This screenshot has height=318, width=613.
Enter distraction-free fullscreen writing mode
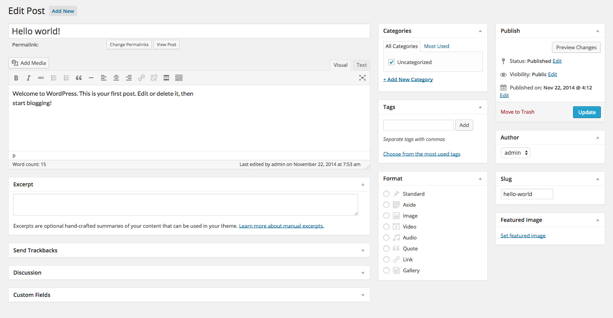click(x=362, y=78)
